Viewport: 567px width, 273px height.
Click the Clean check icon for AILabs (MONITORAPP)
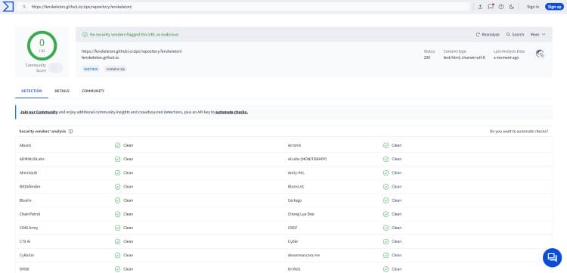click(x=386, y=159)
